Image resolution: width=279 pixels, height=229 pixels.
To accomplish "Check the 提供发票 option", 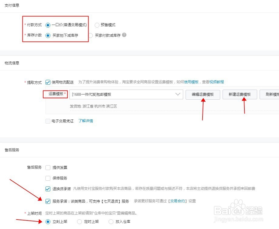I will tap(48, 167).
